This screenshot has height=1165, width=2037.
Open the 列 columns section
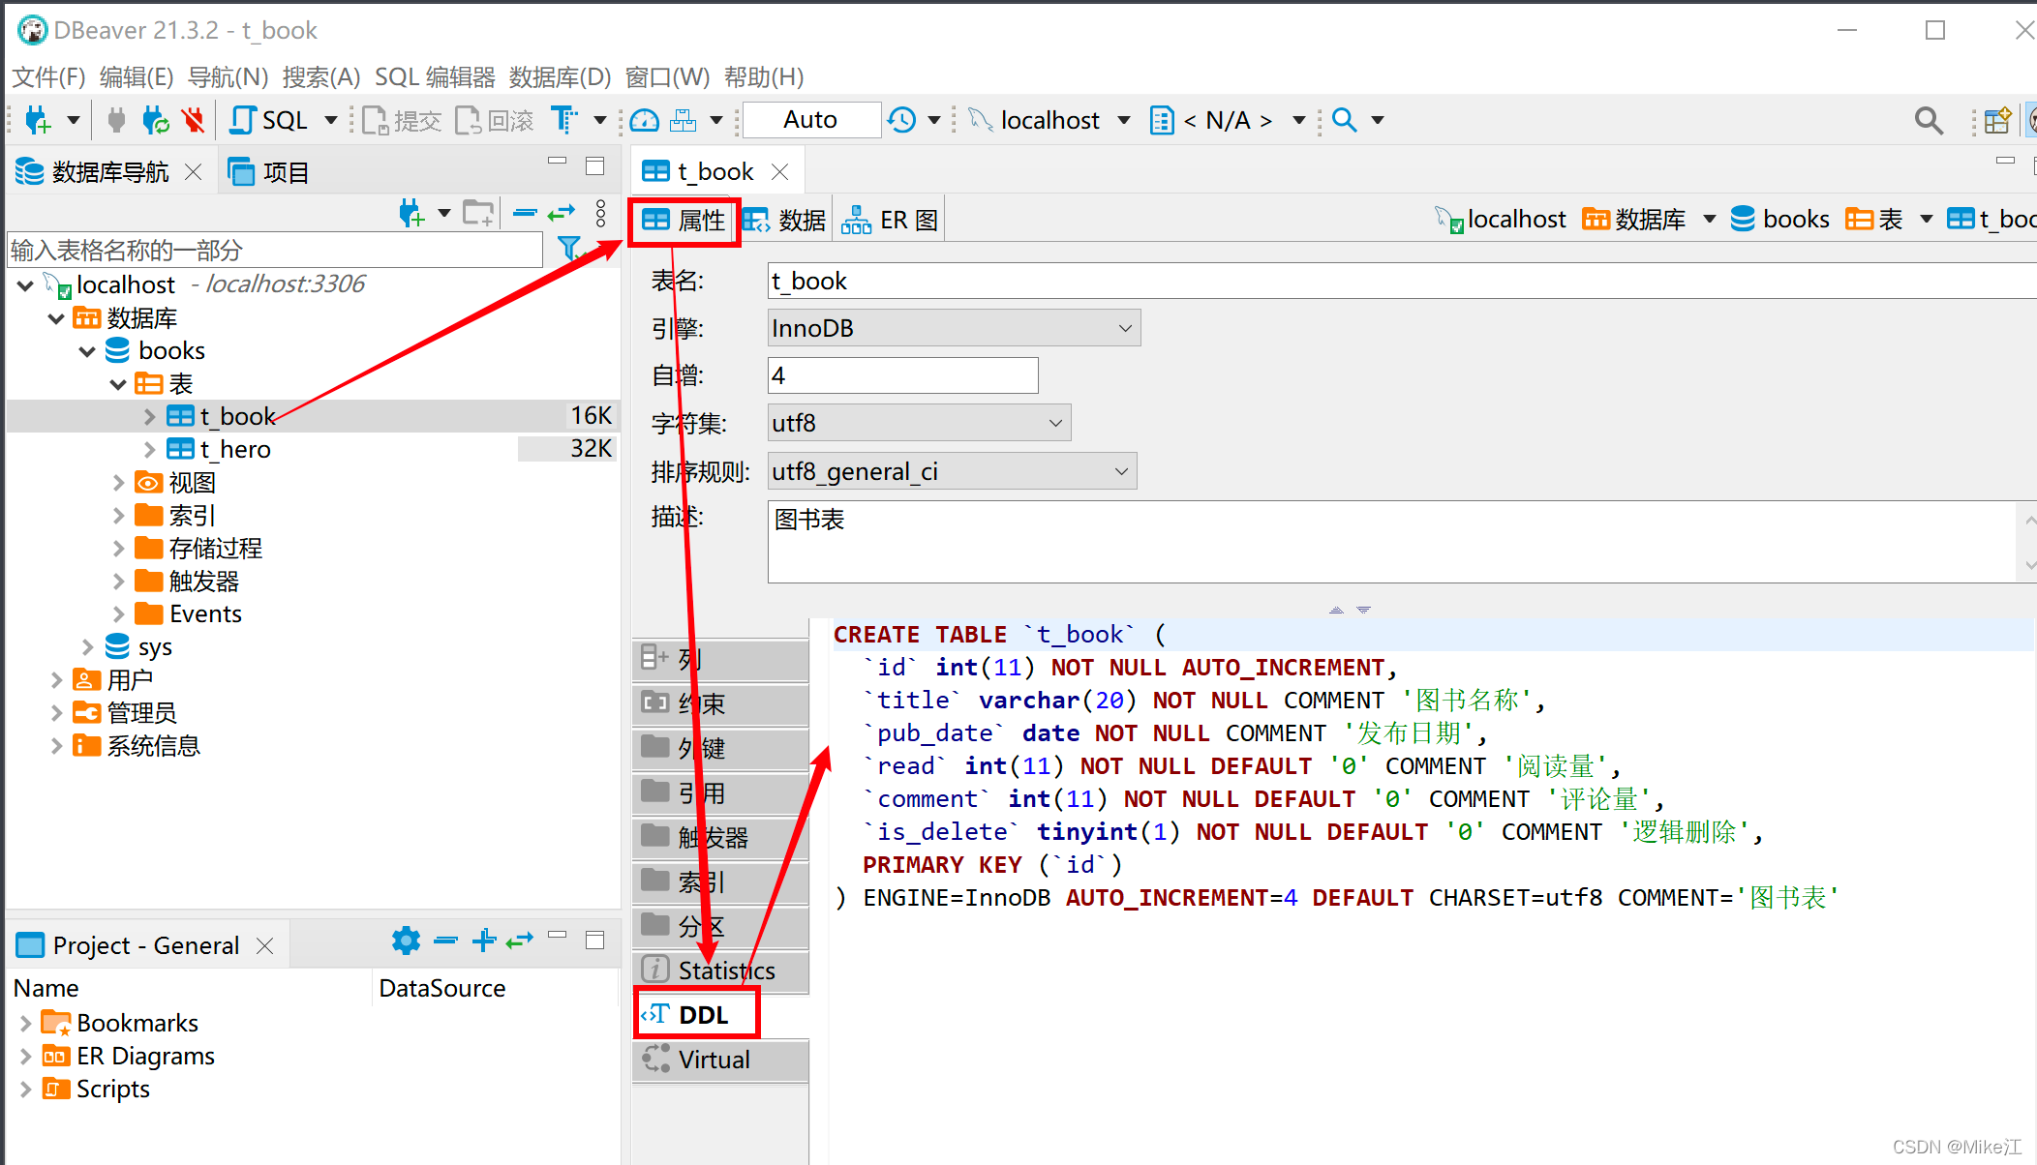(720, 660)
